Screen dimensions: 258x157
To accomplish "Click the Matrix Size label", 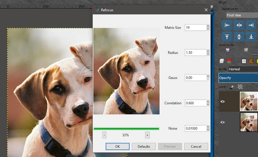I will tap(173, 28).
